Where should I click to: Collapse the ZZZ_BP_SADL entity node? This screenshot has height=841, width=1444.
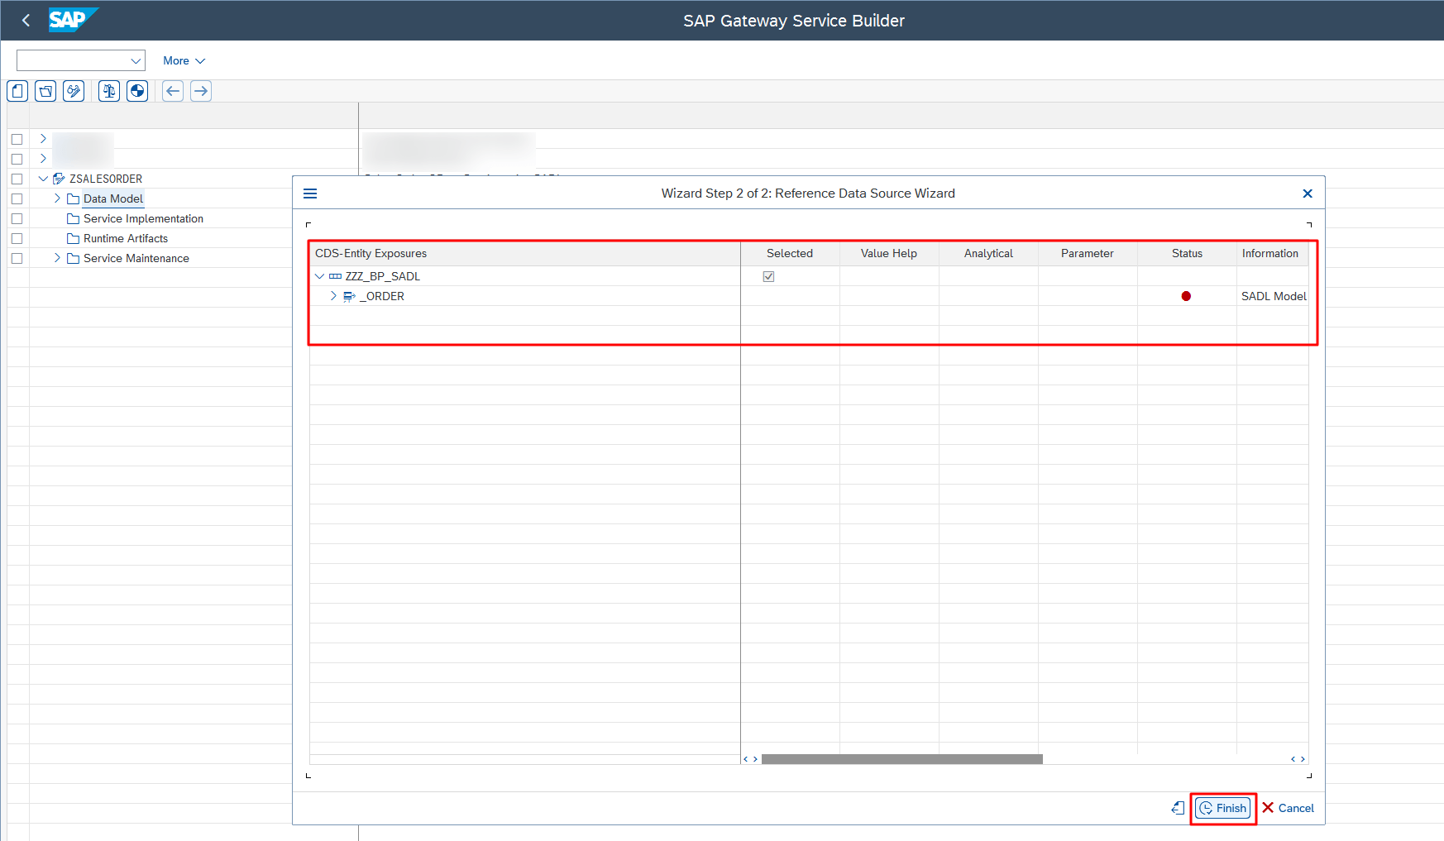(319, 276)
